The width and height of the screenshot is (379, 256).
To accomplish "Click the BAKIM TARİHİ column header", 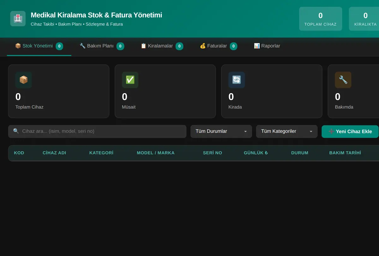I will tap(345, 153).
